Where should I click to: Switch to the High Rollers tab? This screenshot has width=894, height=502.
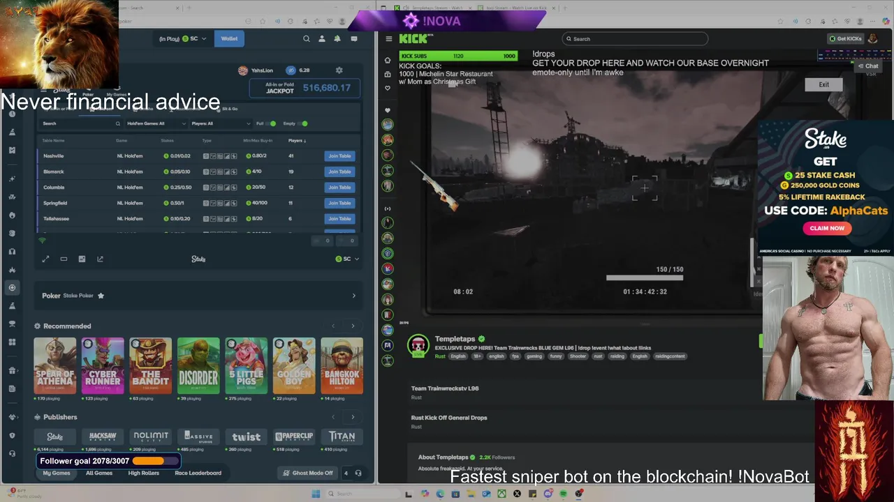pos(144,473)
